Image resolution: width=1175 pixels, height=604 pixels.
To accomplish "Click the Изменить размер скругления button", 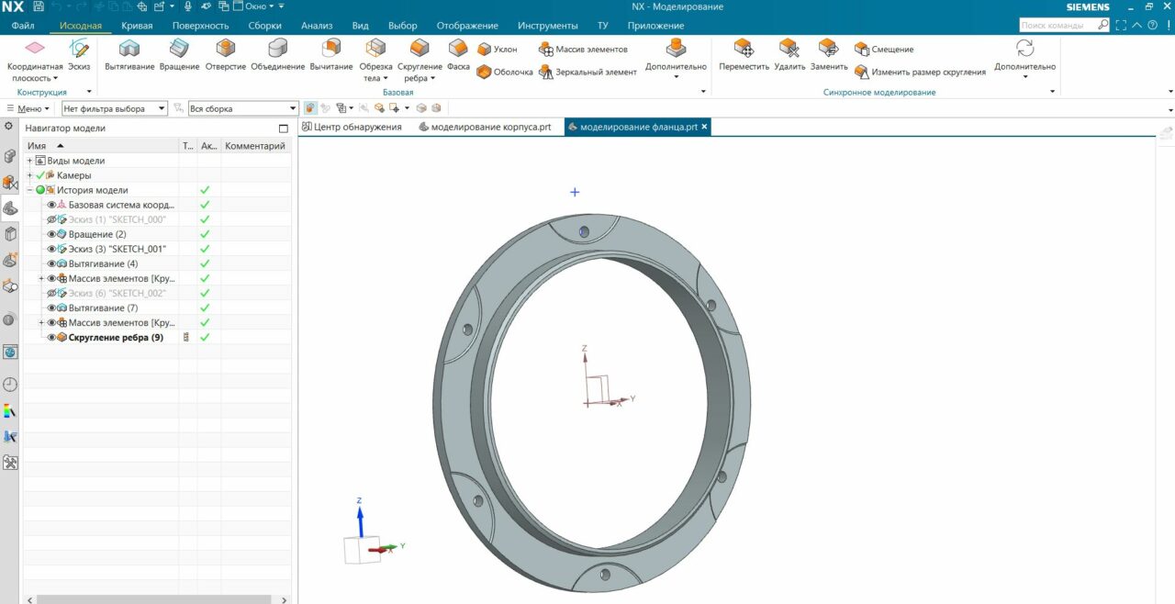I will (927, 72).
